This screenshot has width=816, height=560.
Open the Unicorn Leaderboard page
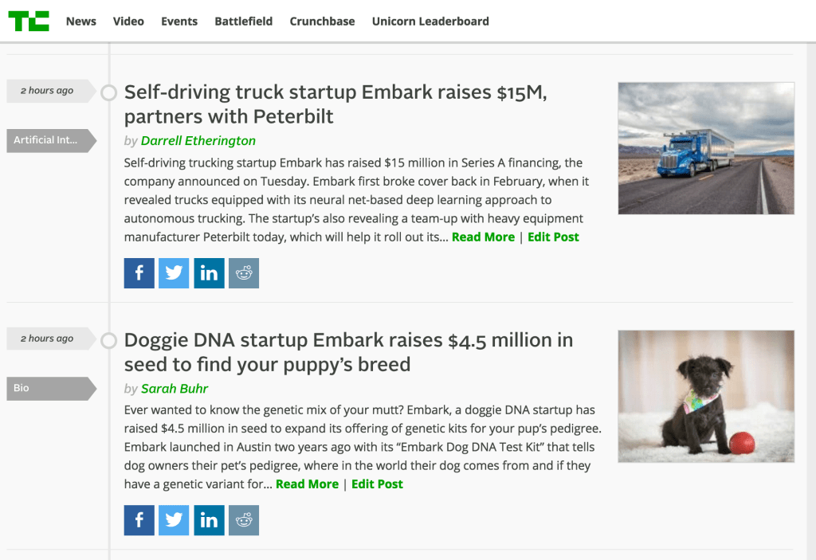pos(430,22)
